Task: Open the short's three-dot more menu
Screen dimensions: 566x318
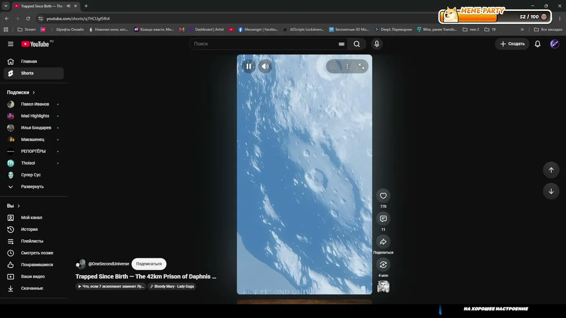Action: click(x=347, y=66)
